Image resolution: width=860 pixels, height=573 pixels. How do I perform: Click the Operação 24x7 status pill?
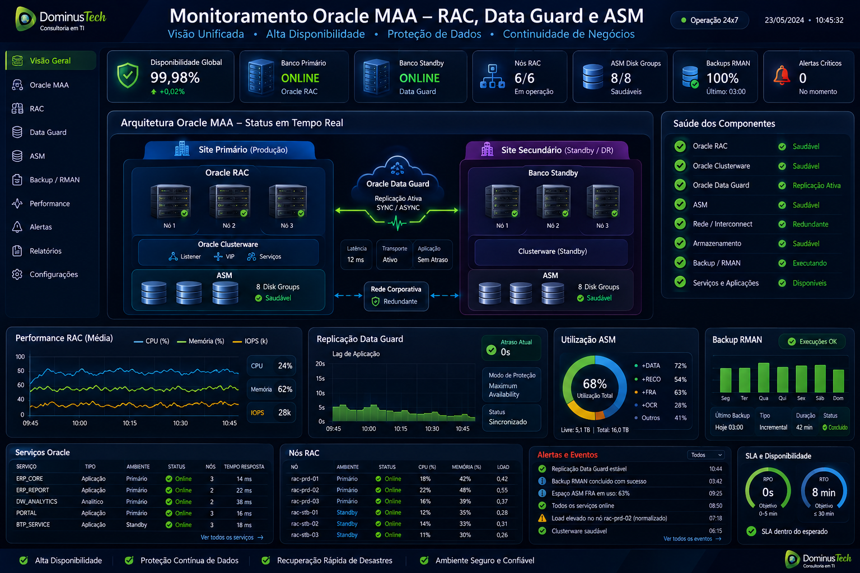(709, 20)
